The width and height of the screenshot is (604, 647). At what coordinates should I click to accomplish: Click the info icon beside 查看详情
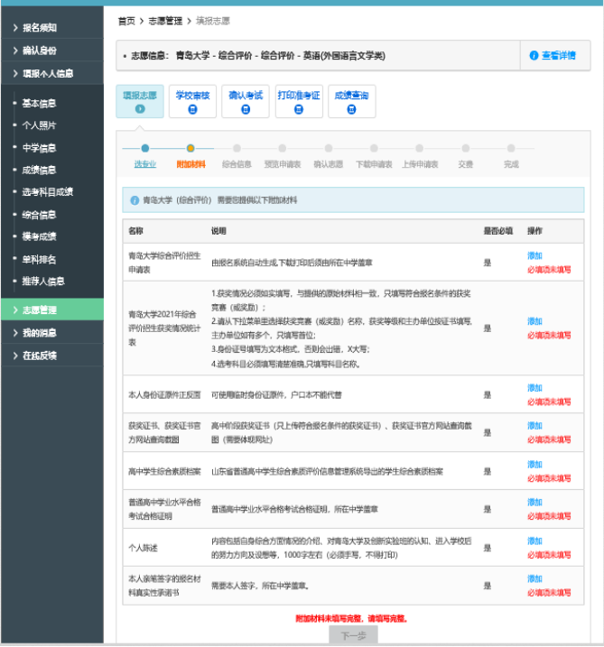[x=534, y=56]
